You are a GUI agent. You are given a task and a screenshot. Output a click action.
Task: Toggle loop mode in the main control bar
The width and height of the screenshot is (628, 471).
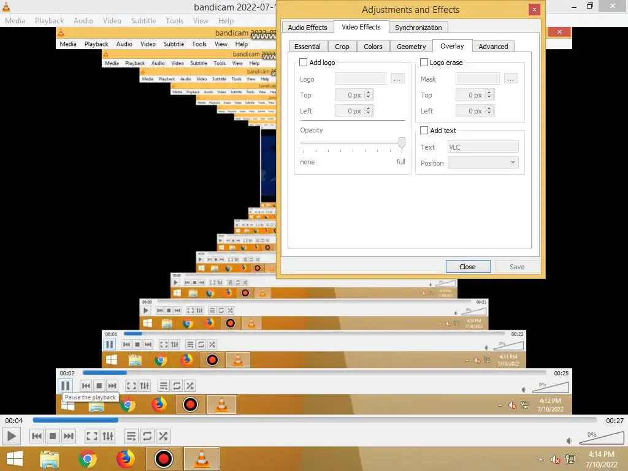coord(147,436)
